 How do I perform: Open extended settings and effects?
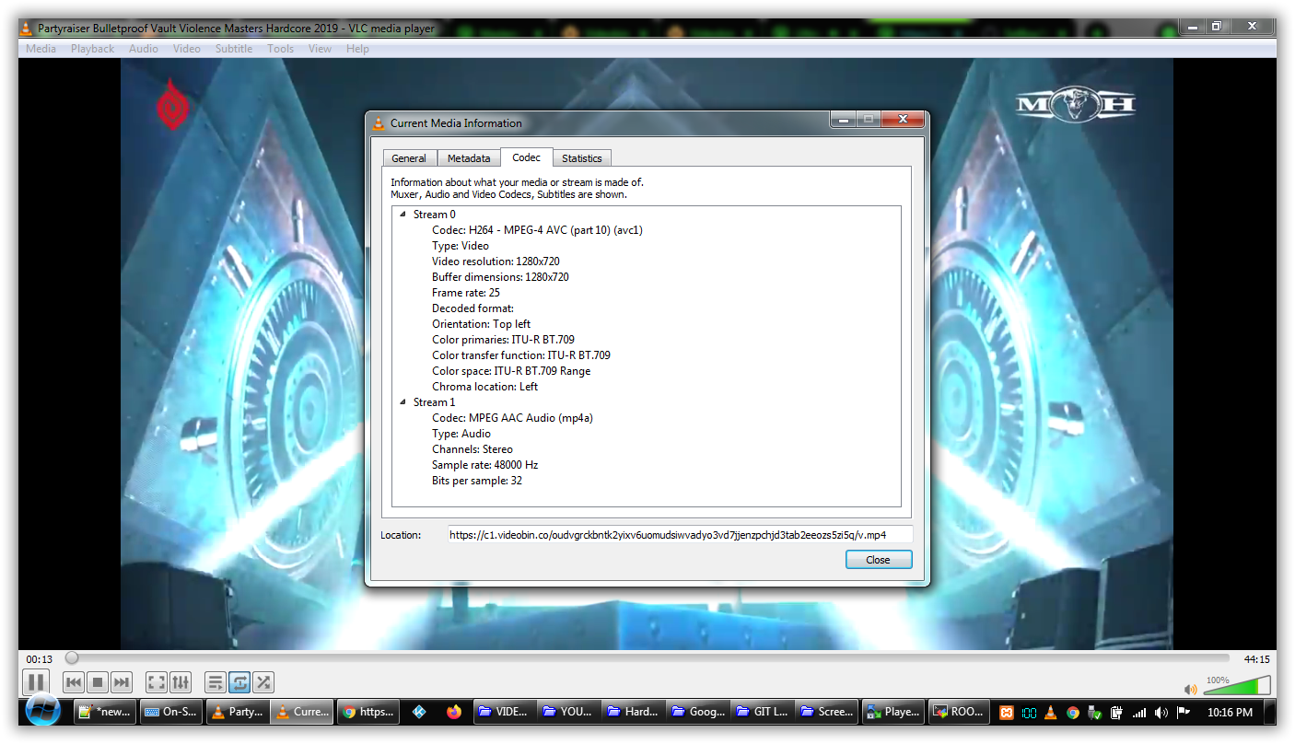coord(181,682)
